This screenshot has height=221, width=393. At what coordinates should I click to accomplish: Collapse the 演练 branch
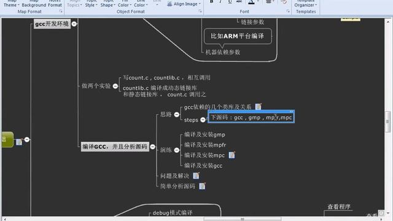[177, 150]
